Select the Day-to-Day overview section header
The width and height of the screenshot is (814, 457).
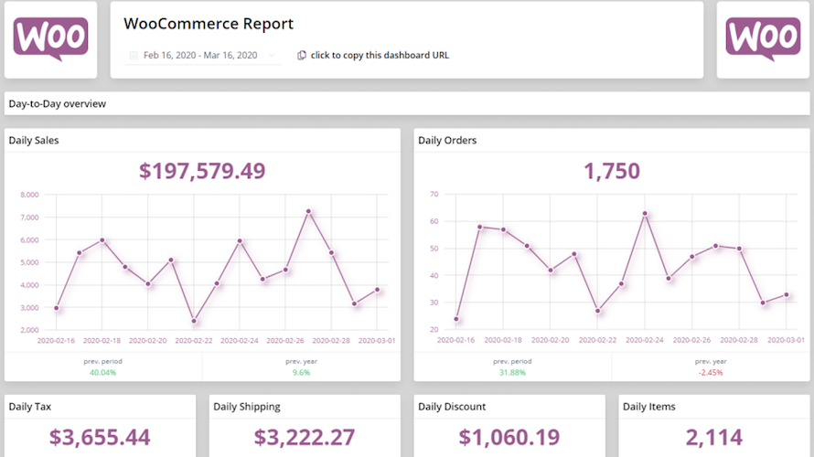(x=58, y=104)
